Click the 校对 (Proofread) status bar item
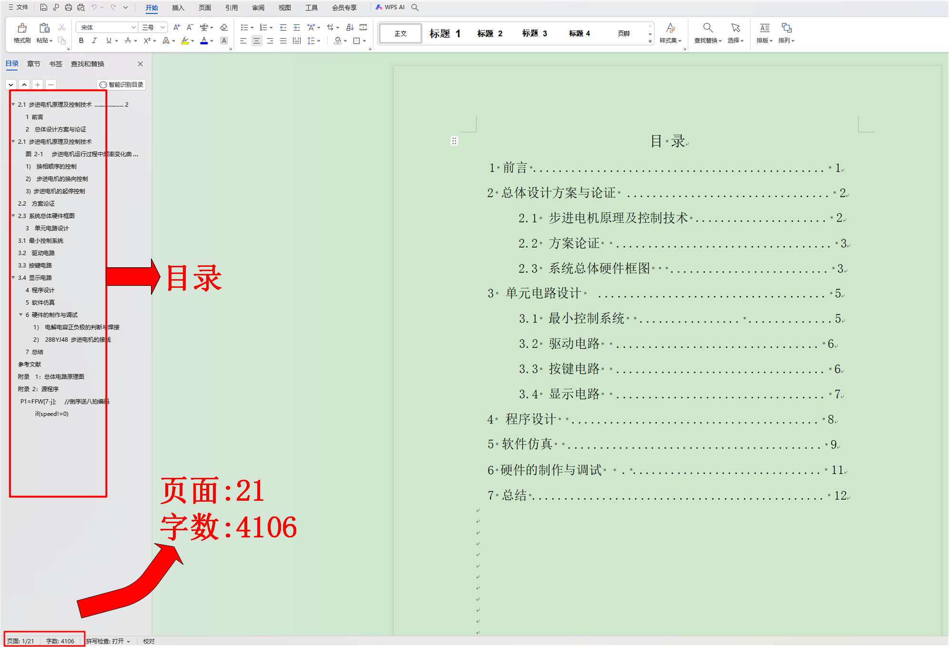Image resolution: width=949 pixels, height=647 pixels. [149, 641]
